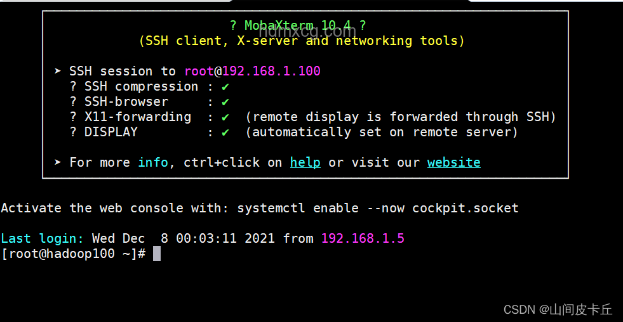Open the help link

[x=305, y=163]
